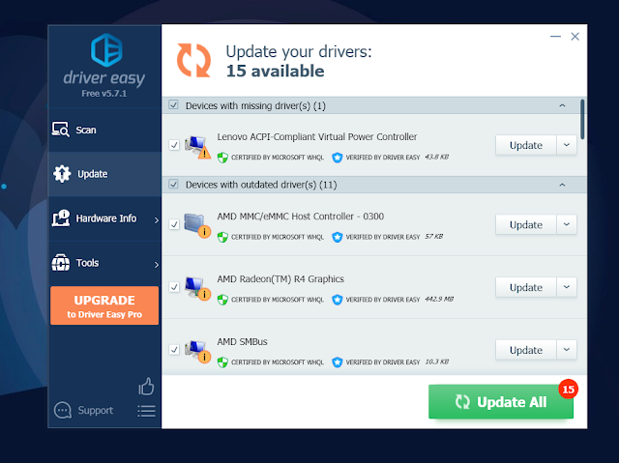Click the Scan magnifier icon in sidebar
The height and width of the screenshot is (463, 619).
(61, 130)
